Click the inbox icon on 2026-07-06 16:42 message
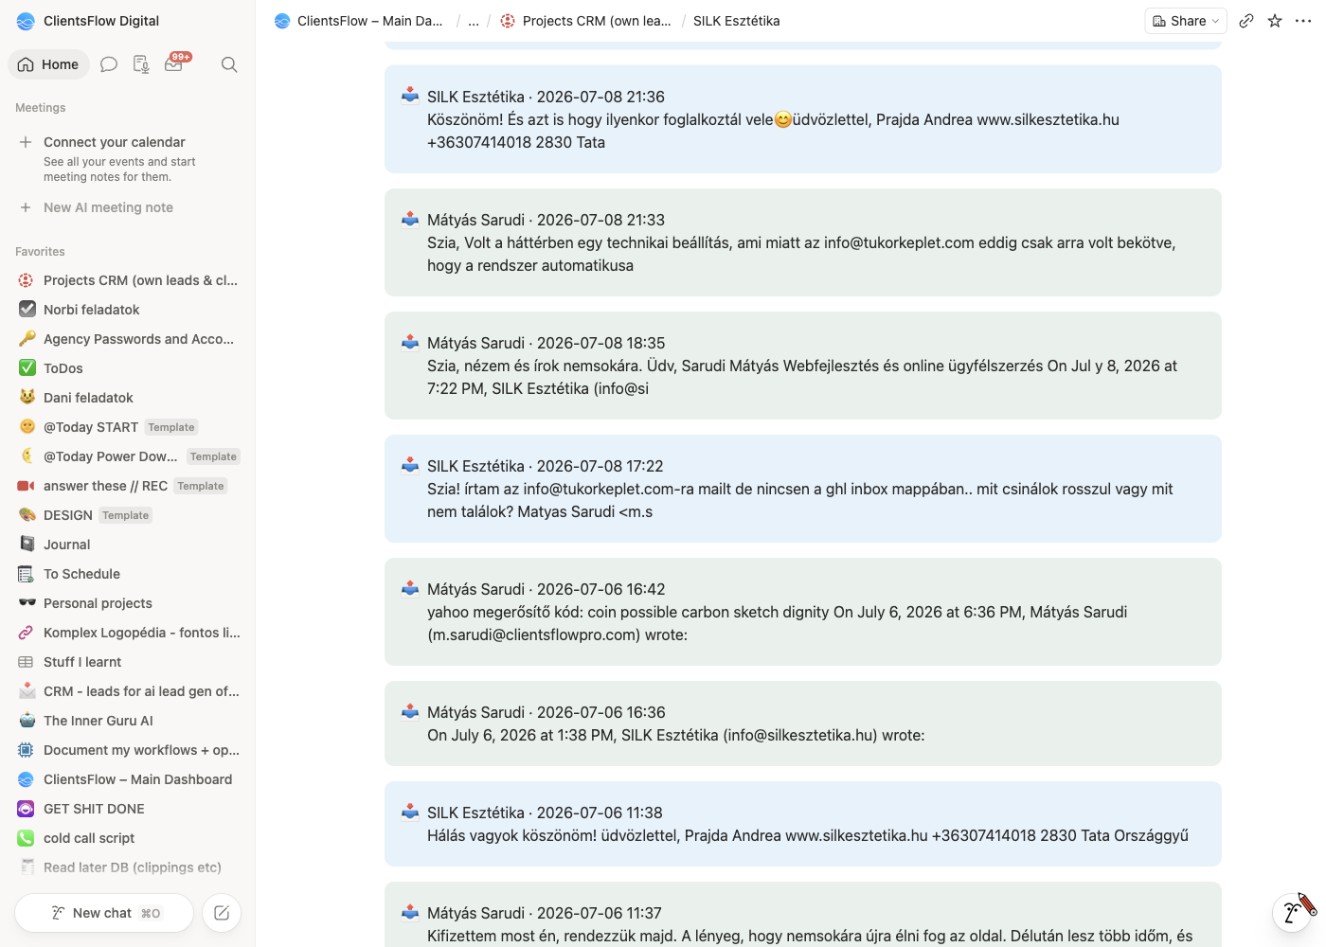1326x947 pixels. pyautogui.click(x=410, y=588)
